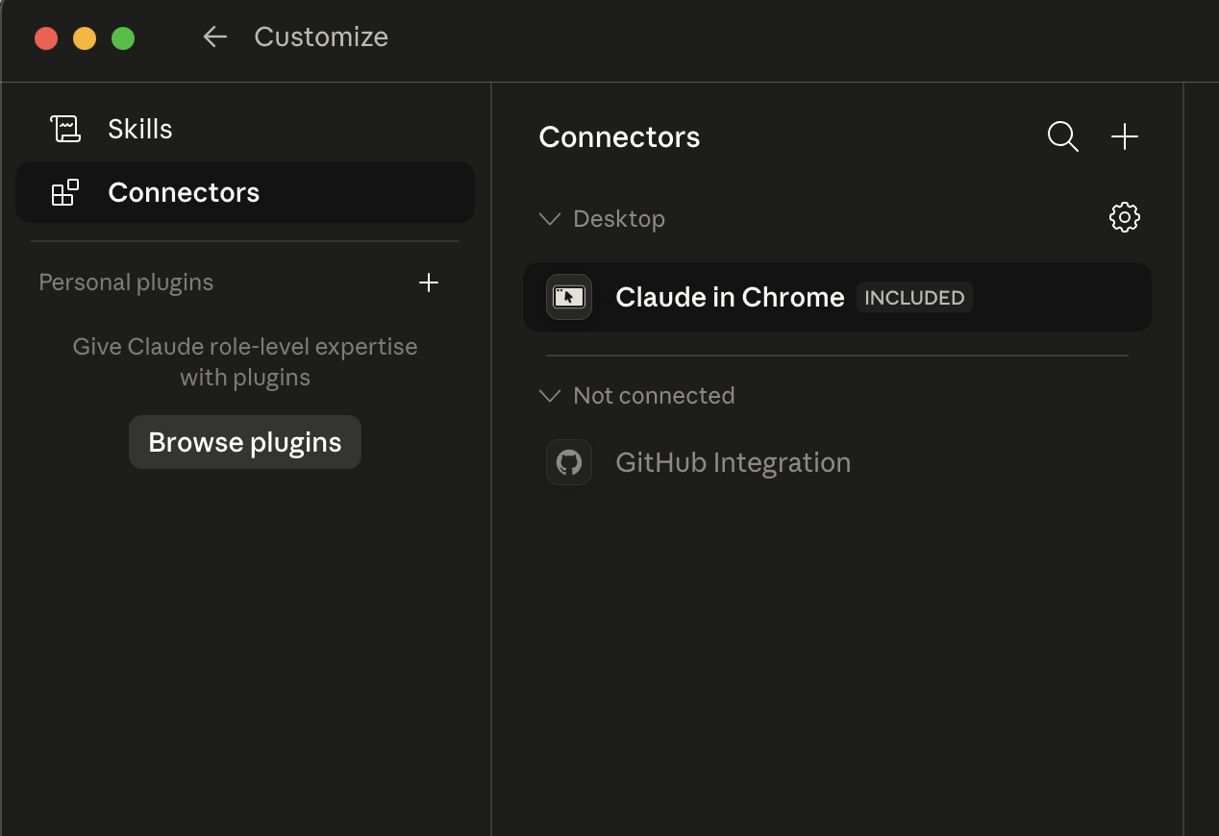Viewport: 1219px width, 836px height.
Task: Click the GitHub octocat icon
Action: [569, 462]
